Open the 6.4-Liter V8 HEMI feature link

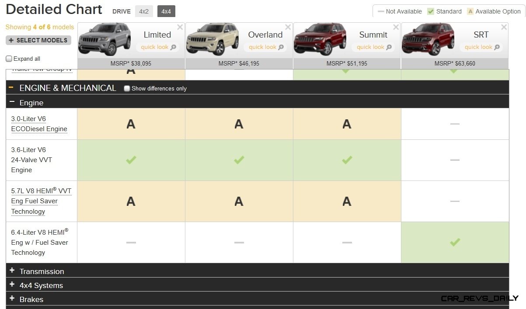click(x=40, y=242)
